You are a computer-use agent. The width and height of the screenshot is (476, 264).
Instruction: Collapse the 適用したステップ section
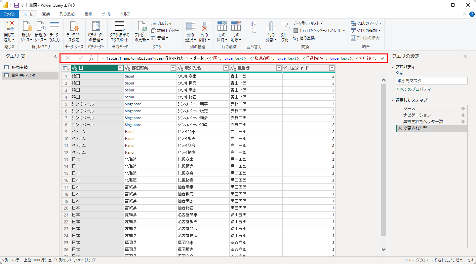click(393, 100)
